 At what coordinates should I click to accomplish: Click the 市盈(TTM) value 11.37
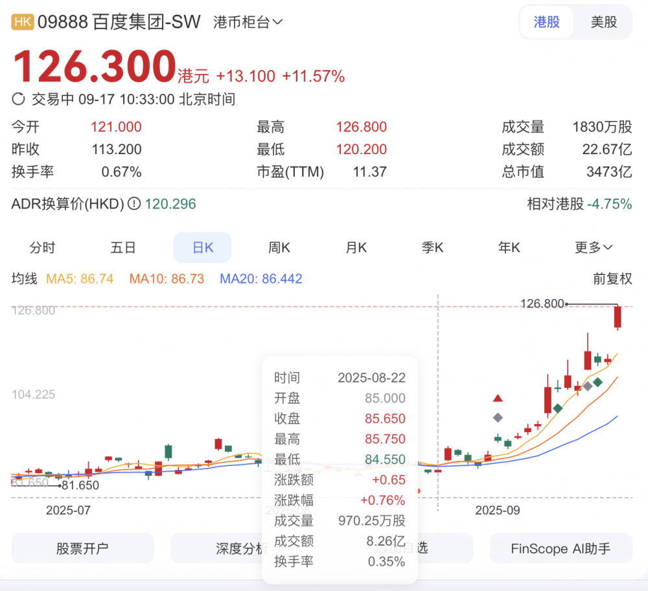tap(369, 172)
